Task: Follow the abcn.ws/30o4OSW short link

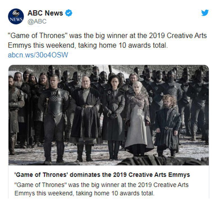Action: click(x=38, y=55)
